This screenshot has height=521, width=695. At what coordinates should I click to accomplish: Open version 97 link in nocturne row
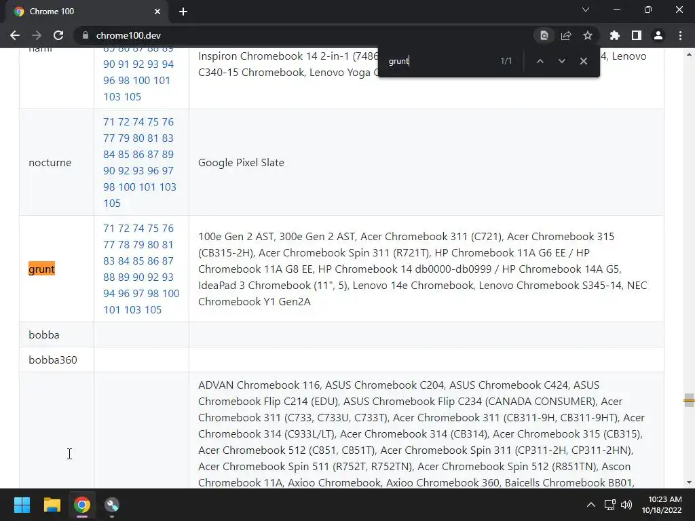168,170
